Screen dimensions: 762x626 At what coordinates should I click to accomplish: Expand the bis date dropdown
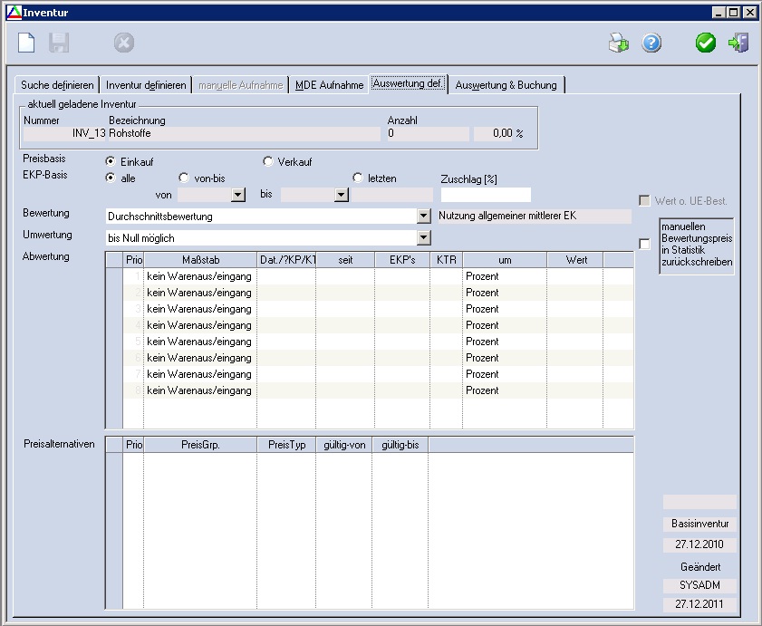(x=341, y=195)
